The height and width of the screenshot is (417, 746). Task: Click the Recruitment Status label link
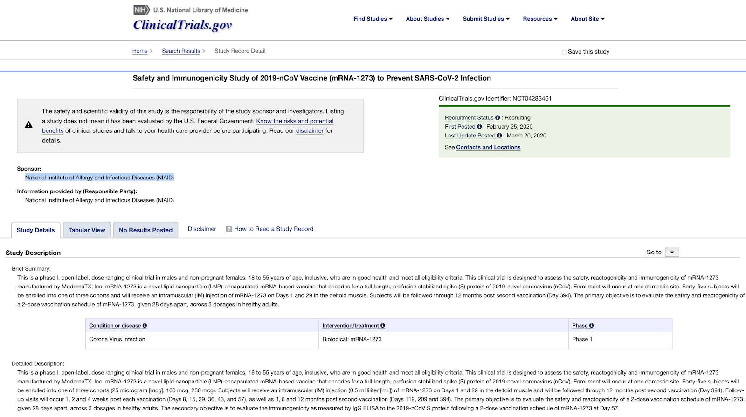(469, 118)
